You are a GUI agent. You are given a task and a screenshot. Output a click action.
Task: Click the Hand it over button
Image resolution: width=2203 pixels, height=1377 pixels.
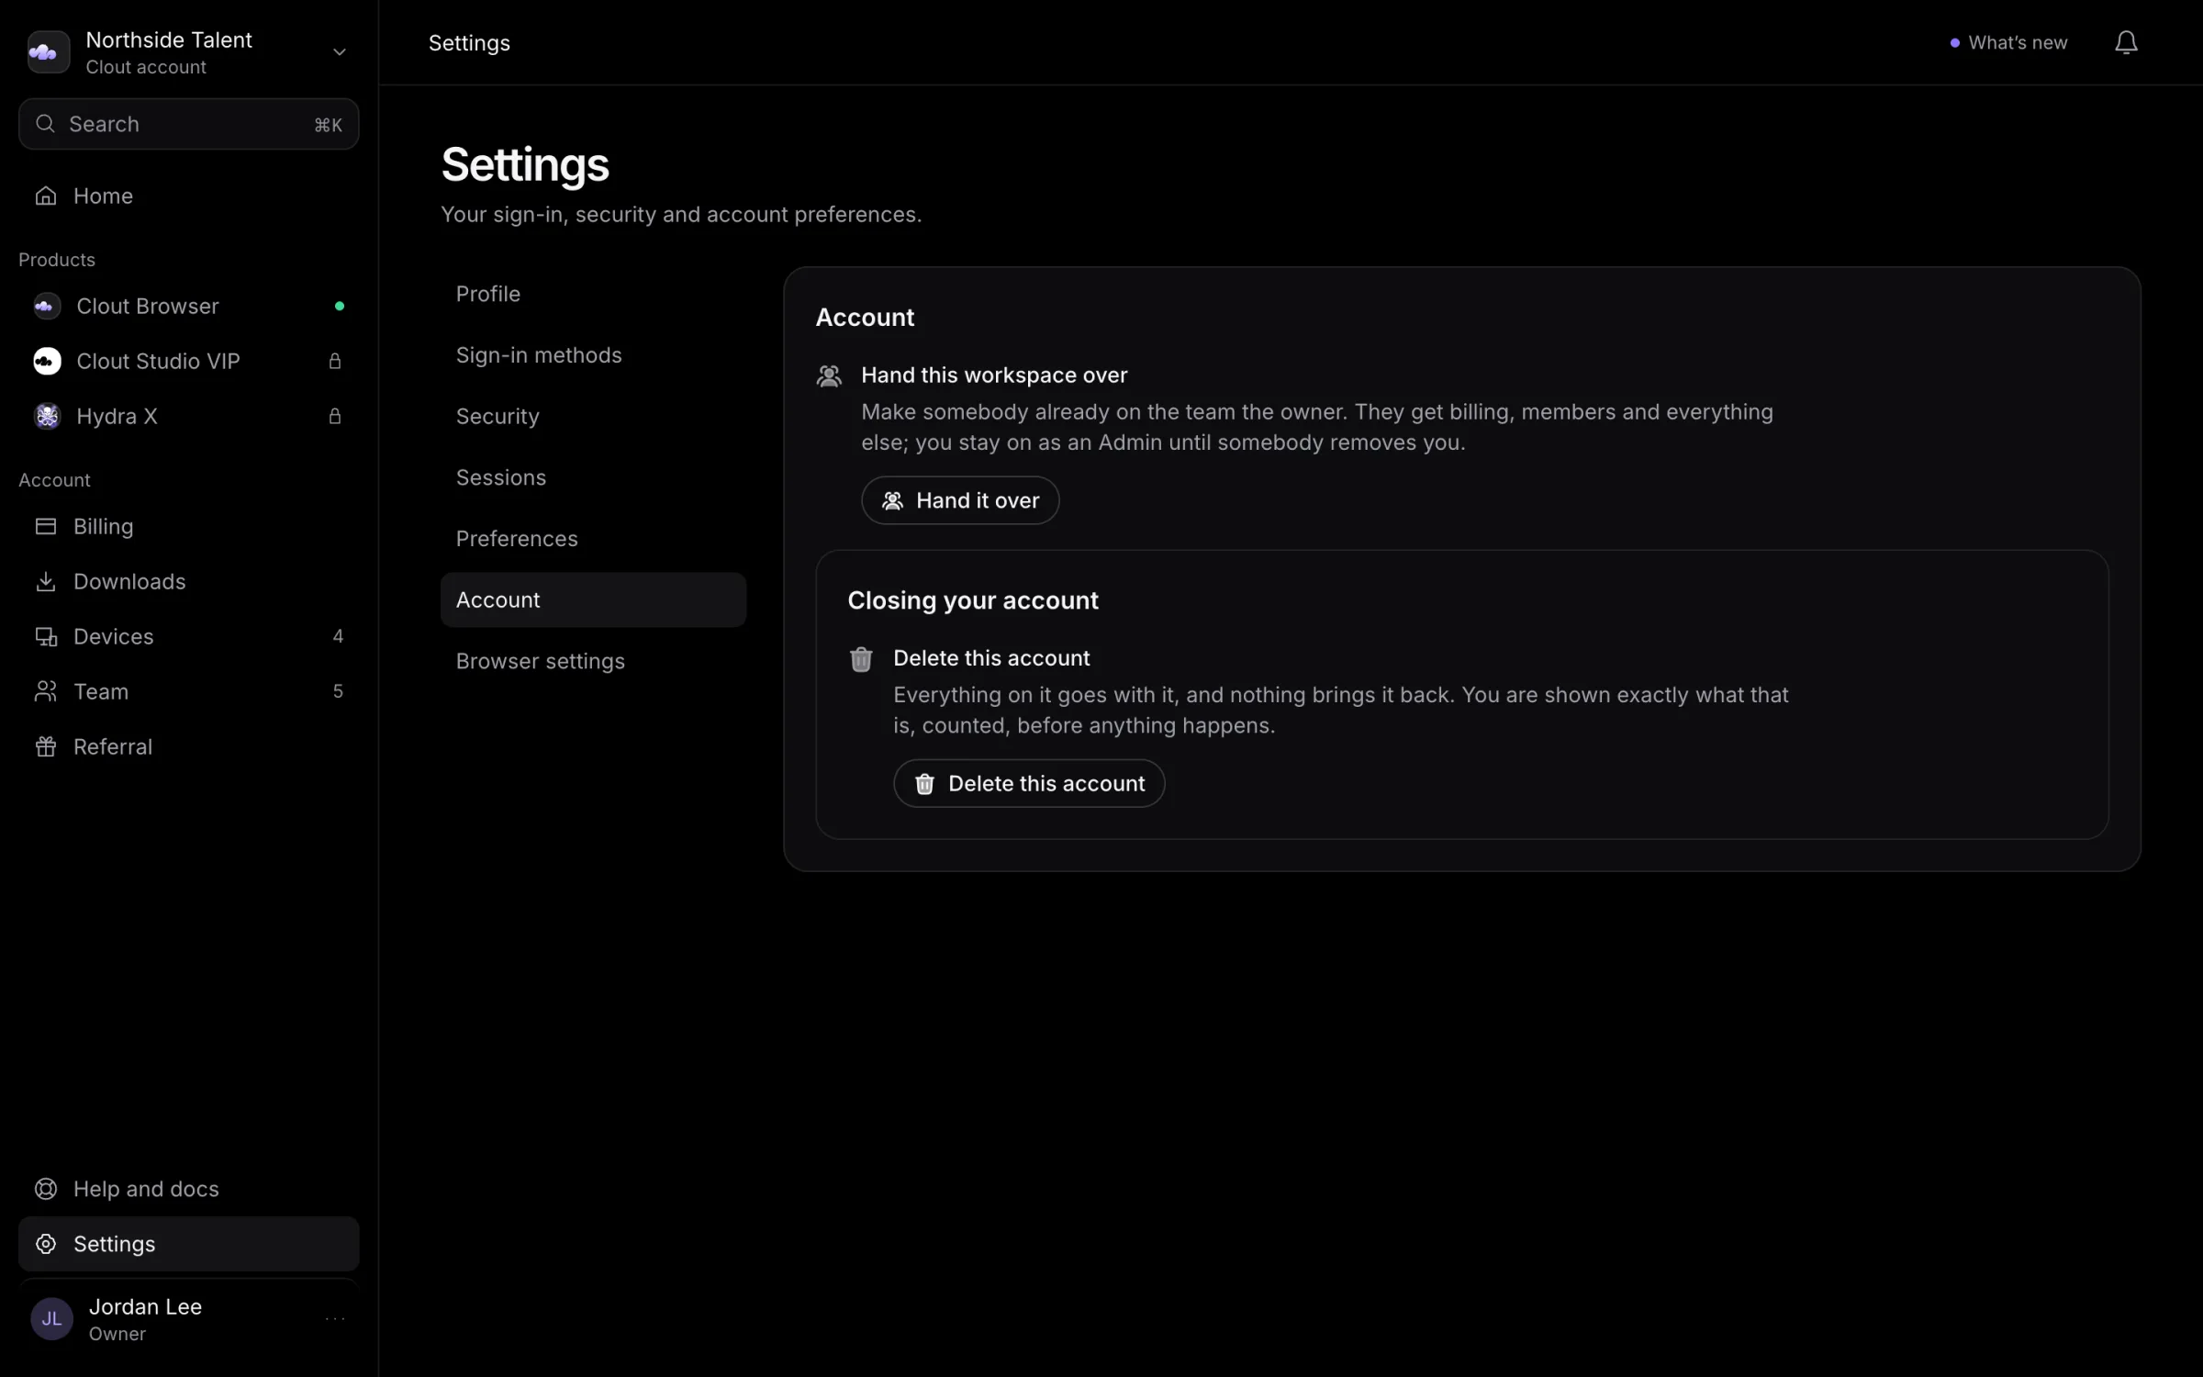point(960,500)
